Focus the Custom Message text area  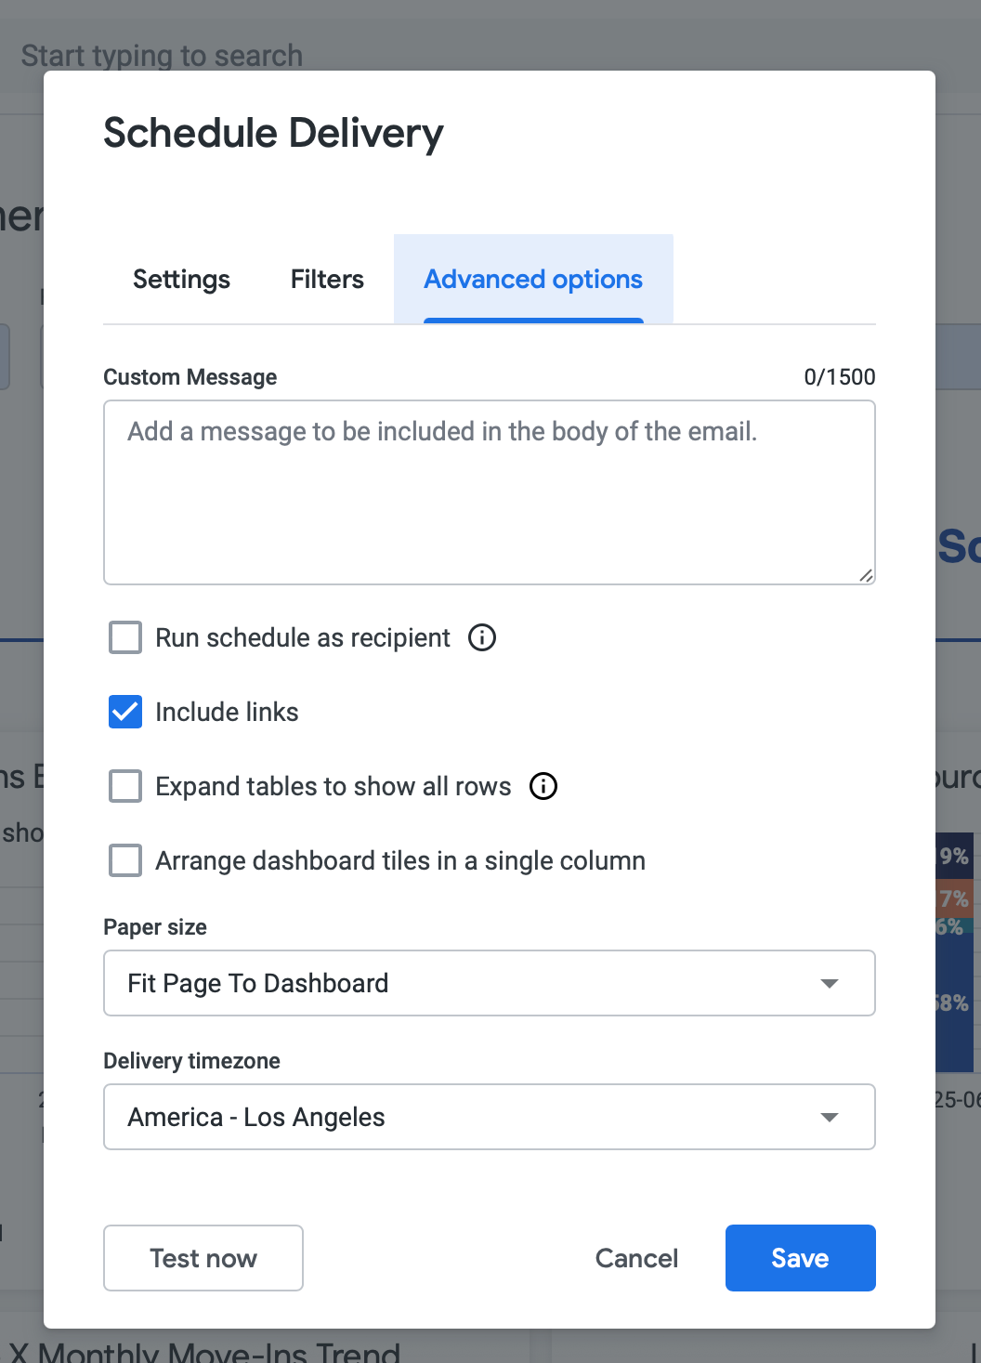click(489, 492)
